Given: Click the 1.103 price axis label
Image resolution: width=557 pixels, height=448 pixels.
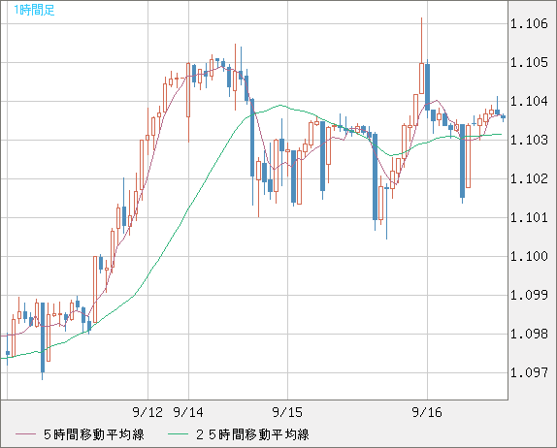Looking at the screenshot, I should (x=529, y=140).
